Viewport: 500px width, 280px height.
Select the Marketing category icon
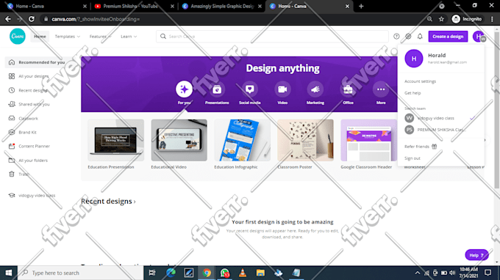(x=315, y=89)
